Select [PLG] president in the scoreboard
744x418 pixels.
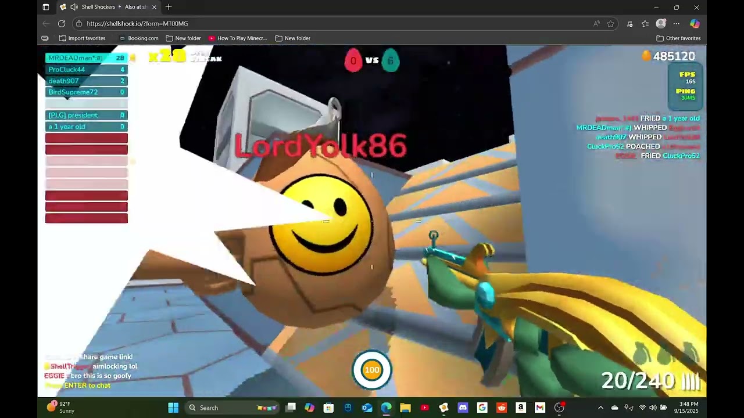(86, 115)
